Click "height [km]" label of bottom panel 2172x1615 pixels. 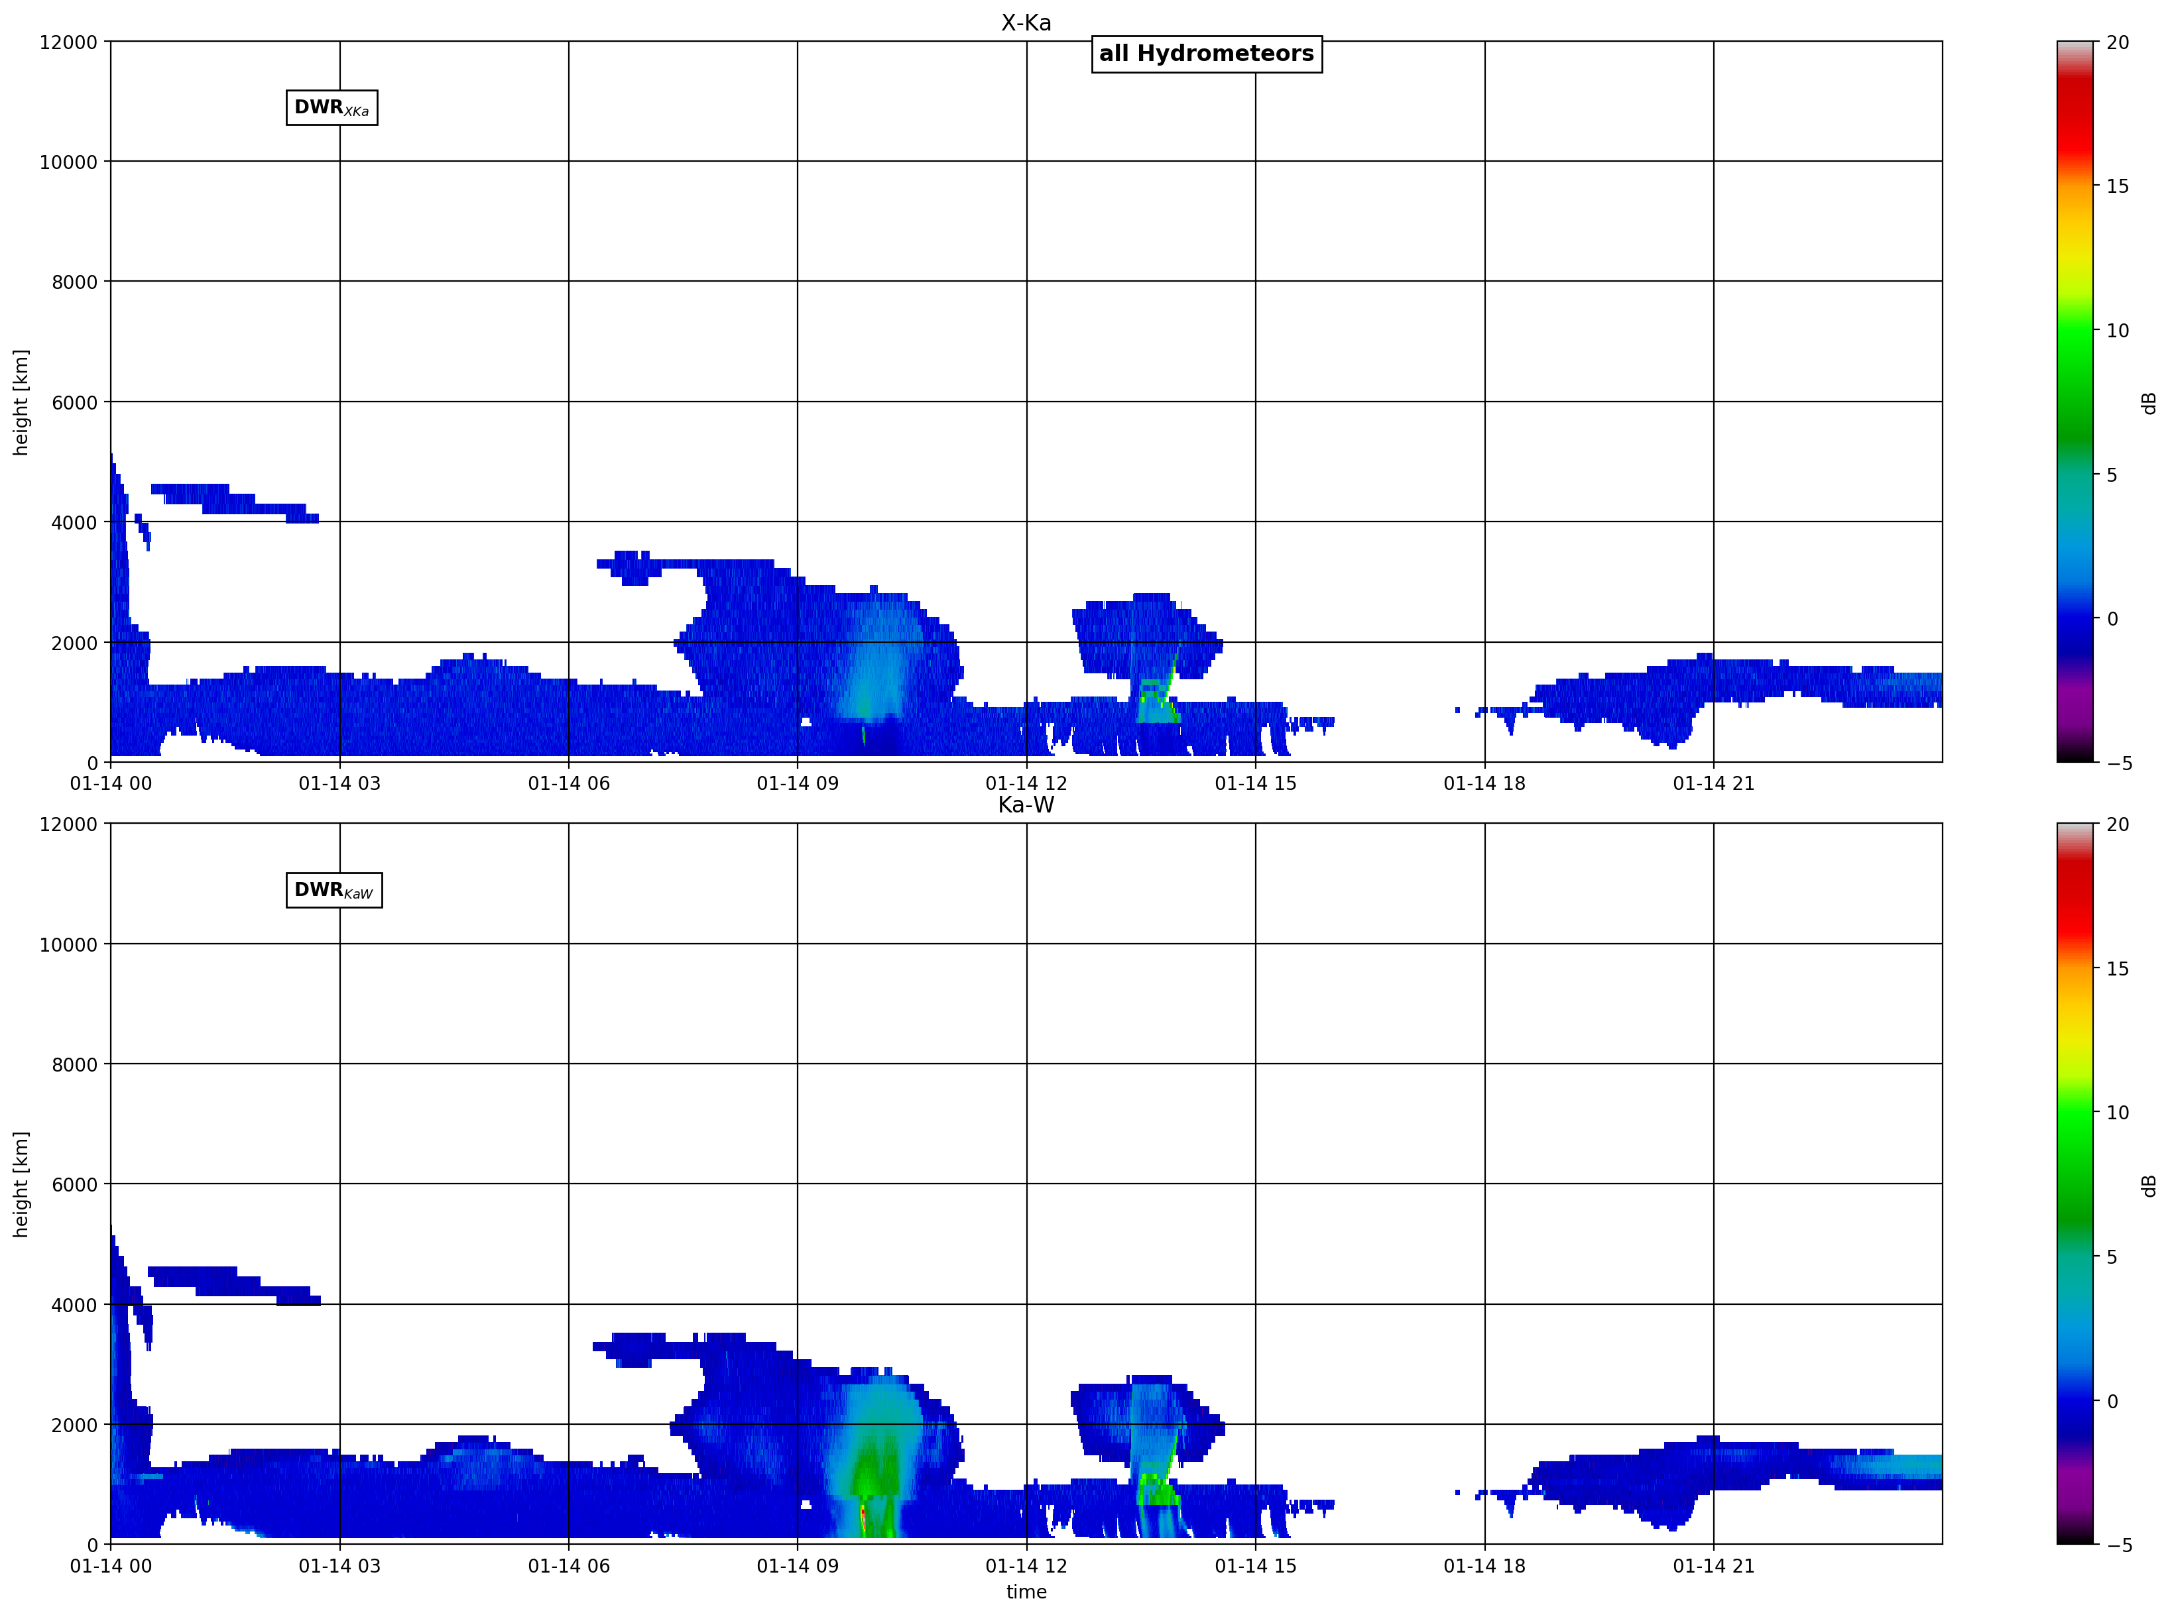click(x=21, y=1184)
